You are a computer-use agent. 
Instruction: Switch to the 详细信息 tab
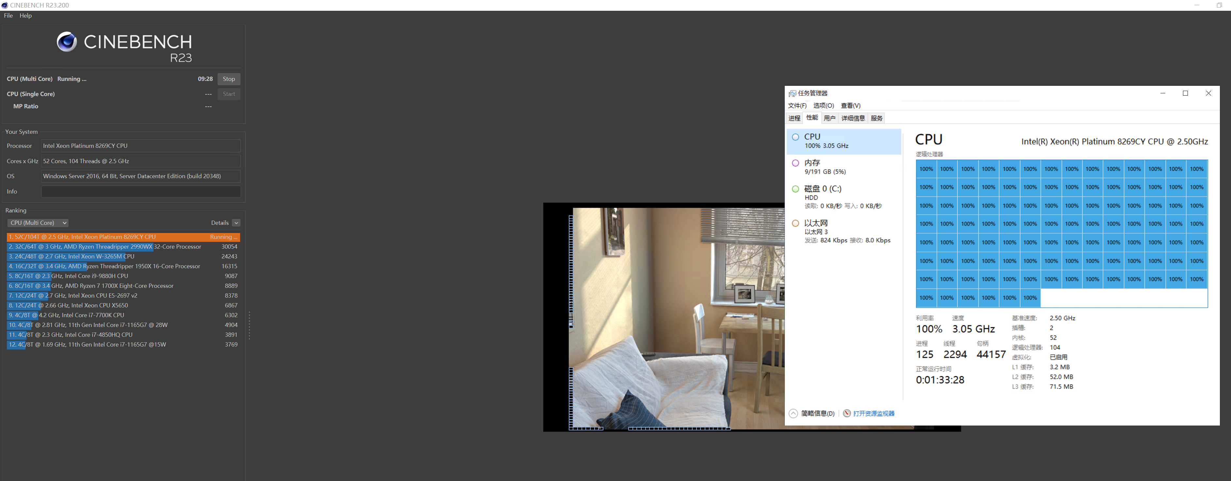coord(853,118)
